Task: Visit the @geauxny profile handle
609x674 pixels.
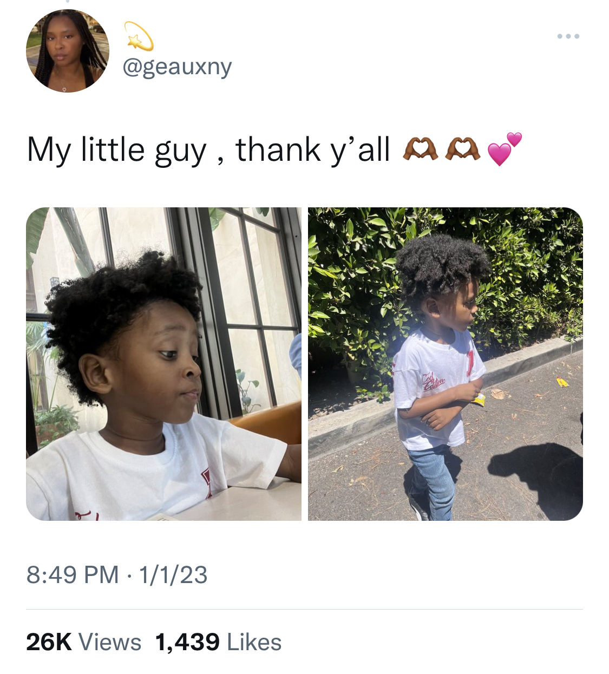Action: [178, 67]
